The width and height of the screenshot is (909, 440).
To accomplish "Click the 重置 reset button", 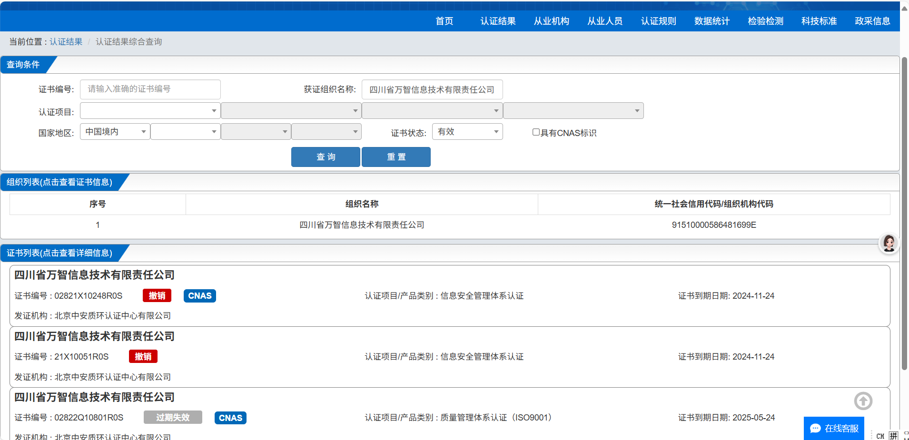I will (396, 157).
